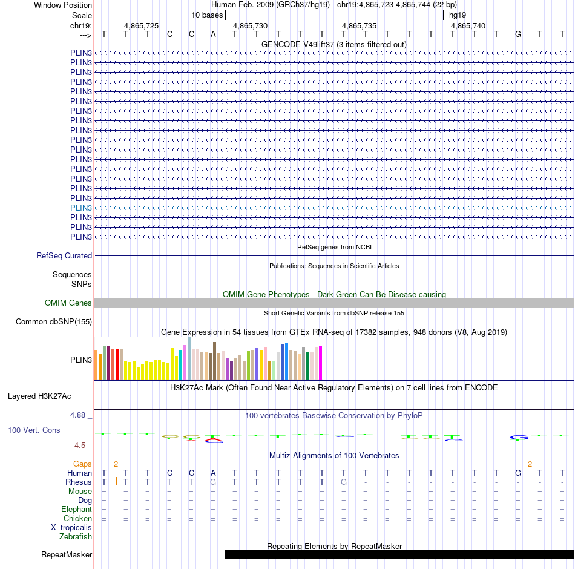Viewport: 575px width, 569px height.
Task: Click the A base in the top sequence row
Action: tap(213, 34)
